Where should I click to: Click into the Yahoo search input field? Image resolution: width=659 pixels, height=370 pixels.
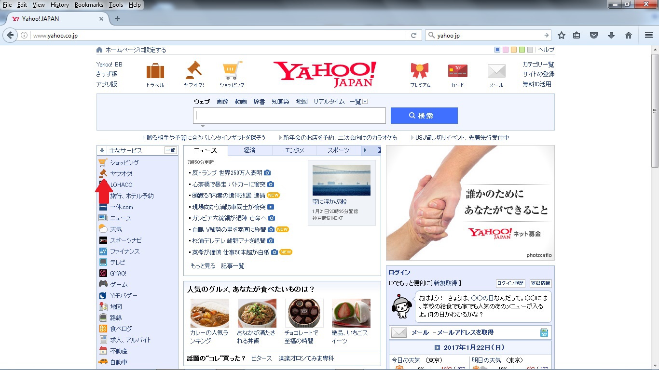click(289, 116)
